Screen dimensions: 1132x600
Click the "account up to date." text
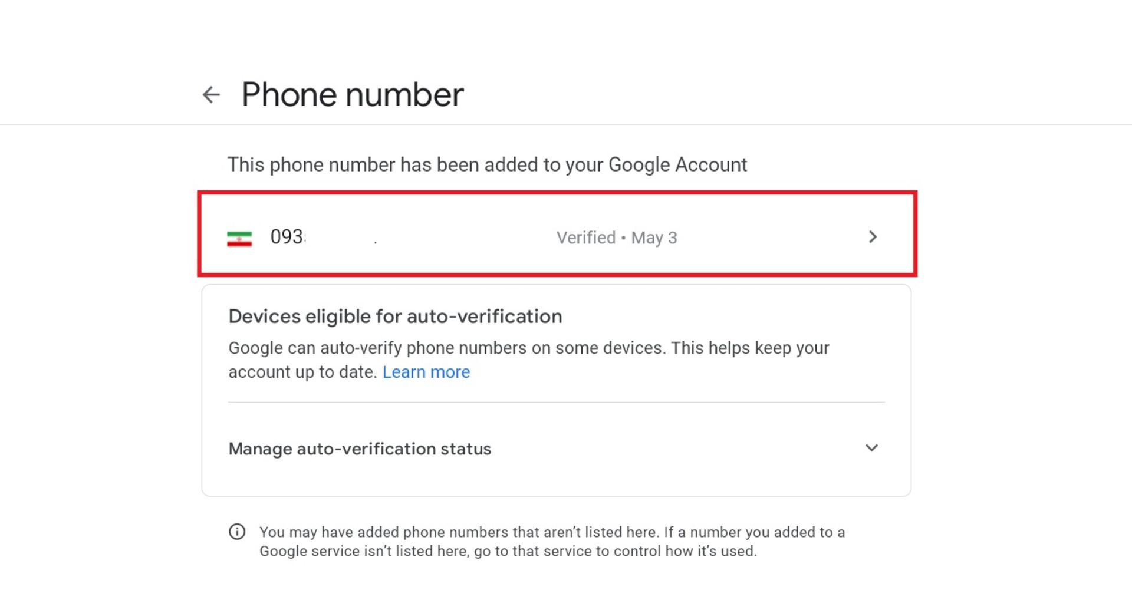[302, 372]
